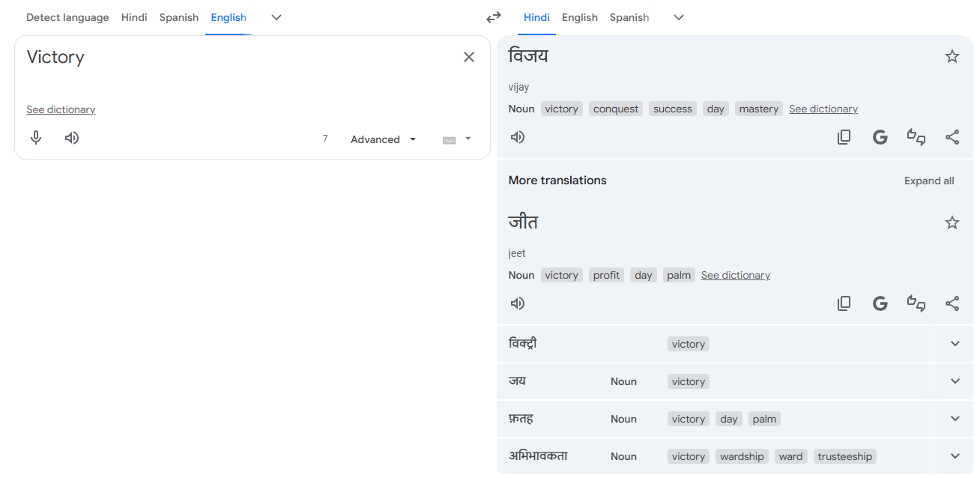
Task: Click day chip in फ़तह row
Action: pos(729,419)
